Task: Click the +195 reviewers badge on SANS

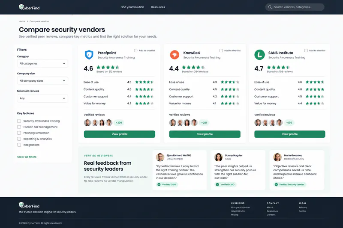Action: [289, 123]
